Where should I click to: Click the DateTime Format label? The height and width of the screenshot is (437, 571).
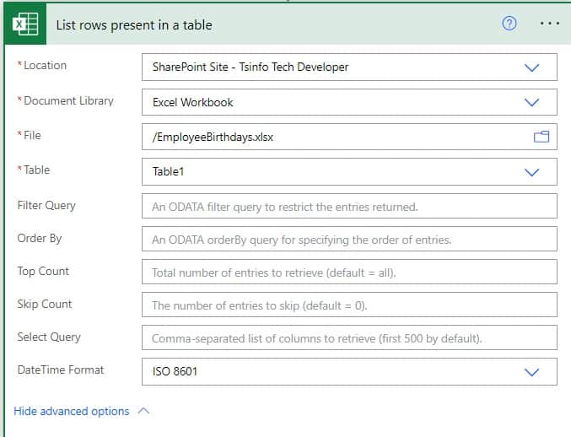click(x=61, y=370)
